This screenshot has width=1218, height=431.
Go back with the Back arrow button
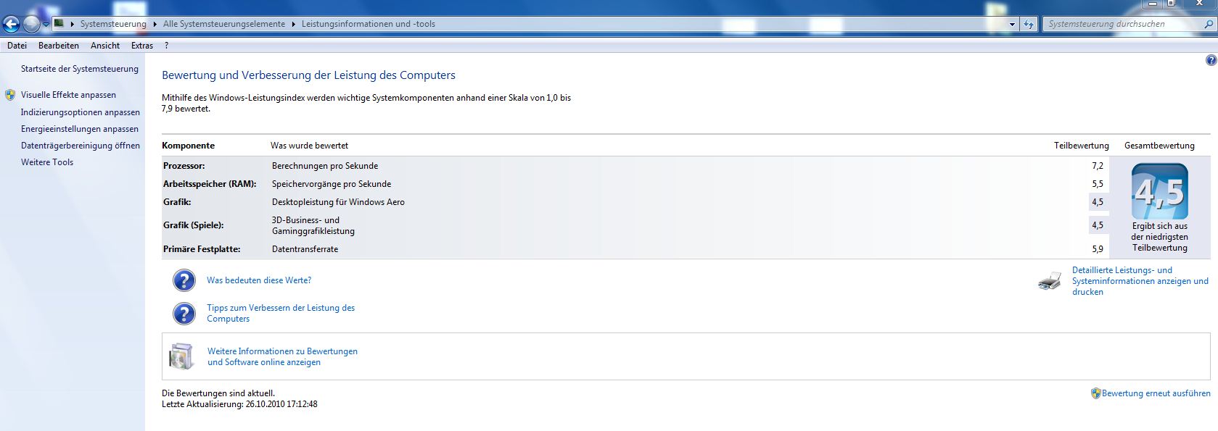[11, 25]
